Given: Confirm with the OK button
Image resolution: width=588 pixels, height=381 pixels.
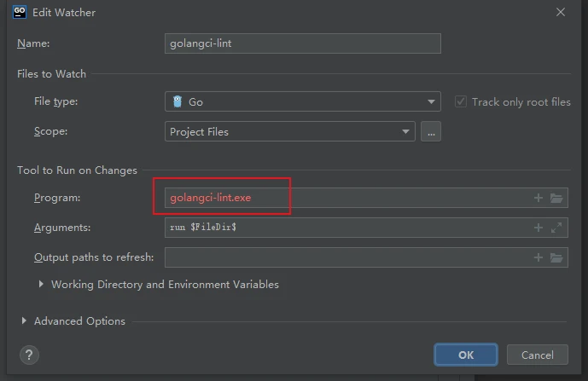Looking at the screenshot, I should (466, 355).
